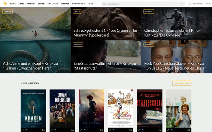Open The Odyssey movie poster

click(92, 109)
